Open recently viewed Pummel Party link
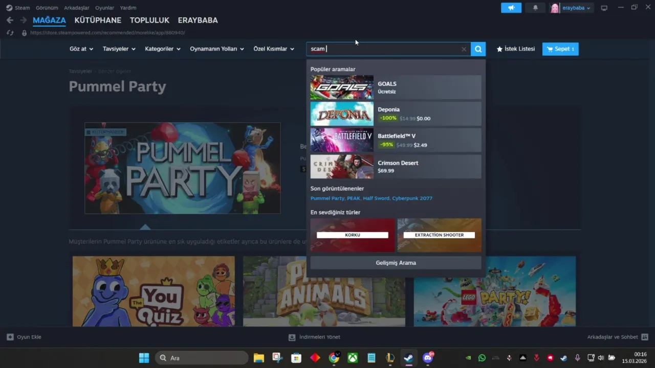 pyautogui.click(x=327, y=198)
